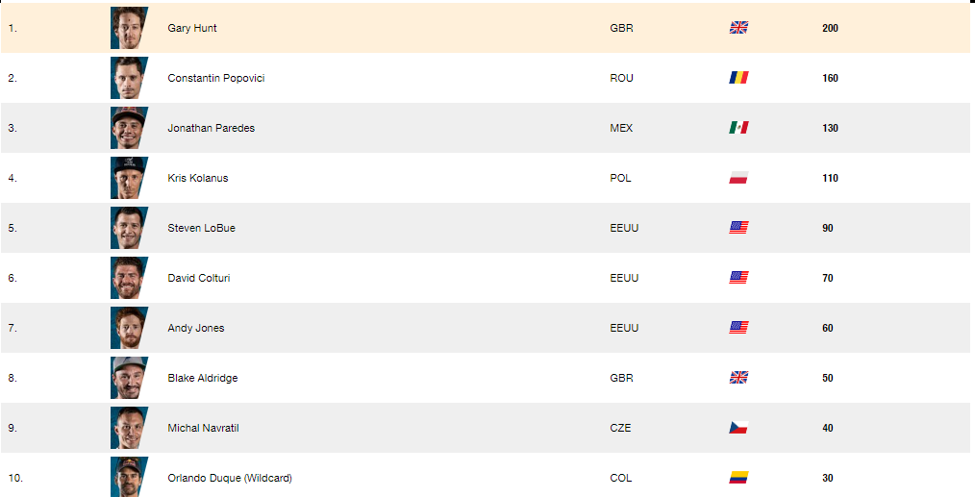Click the Polish flag icon
Screen dimensions: 975x497
coord(738,178)
